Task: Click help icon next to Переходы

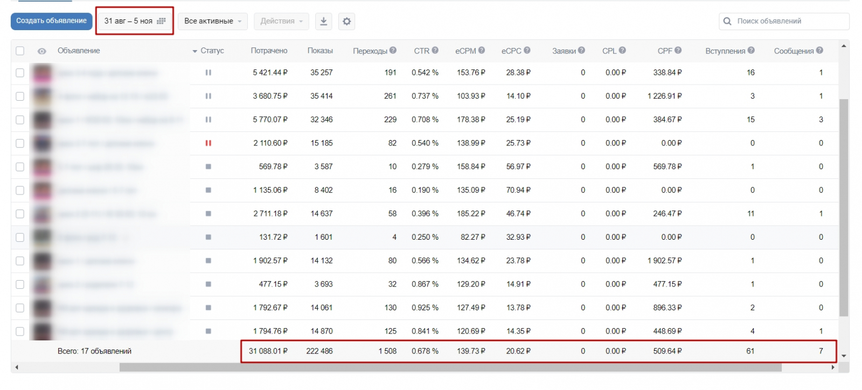Action: tap(393, 51)
